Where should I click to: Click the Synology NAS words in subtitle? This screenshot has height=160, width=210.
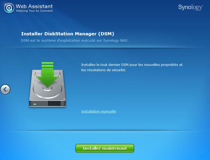tap(116, 40)
